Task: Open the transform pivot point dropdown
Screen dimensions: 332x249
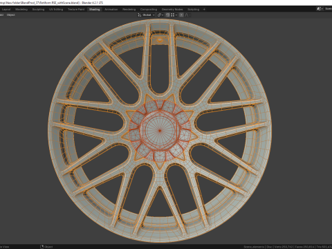Action: click(160, 15)
